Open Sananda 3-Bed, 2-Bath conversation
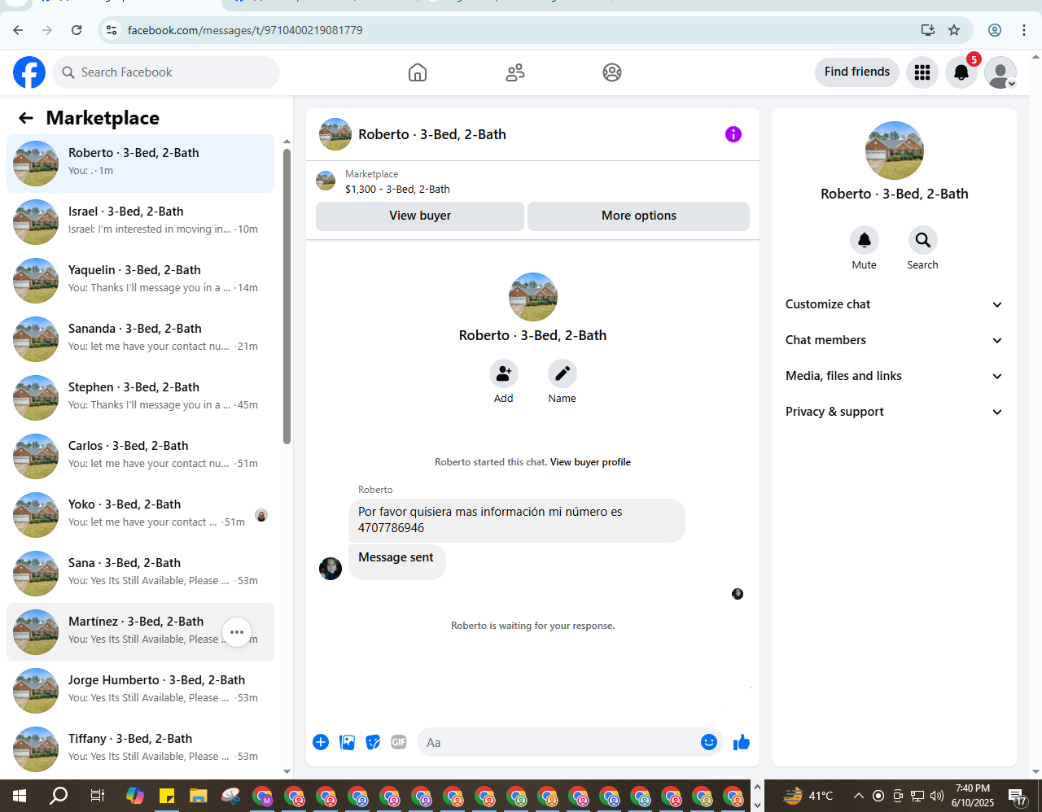 [141, 339]
